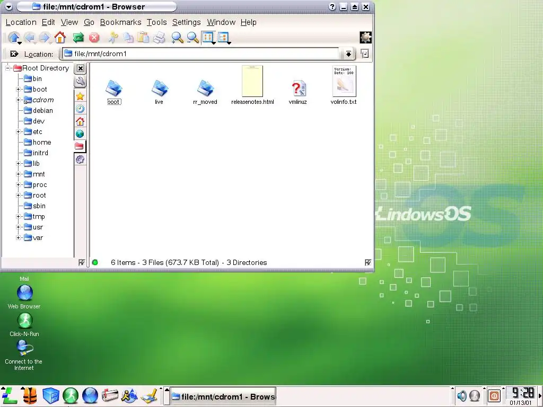Click the Paste clipboard icon
The height and width of the screenshot is (407, 543).
click(143, 38)
